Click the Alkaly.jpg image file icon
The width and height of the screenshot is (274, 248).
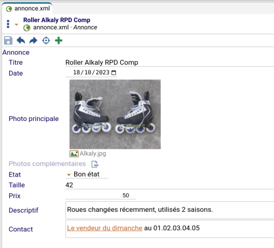74,154
